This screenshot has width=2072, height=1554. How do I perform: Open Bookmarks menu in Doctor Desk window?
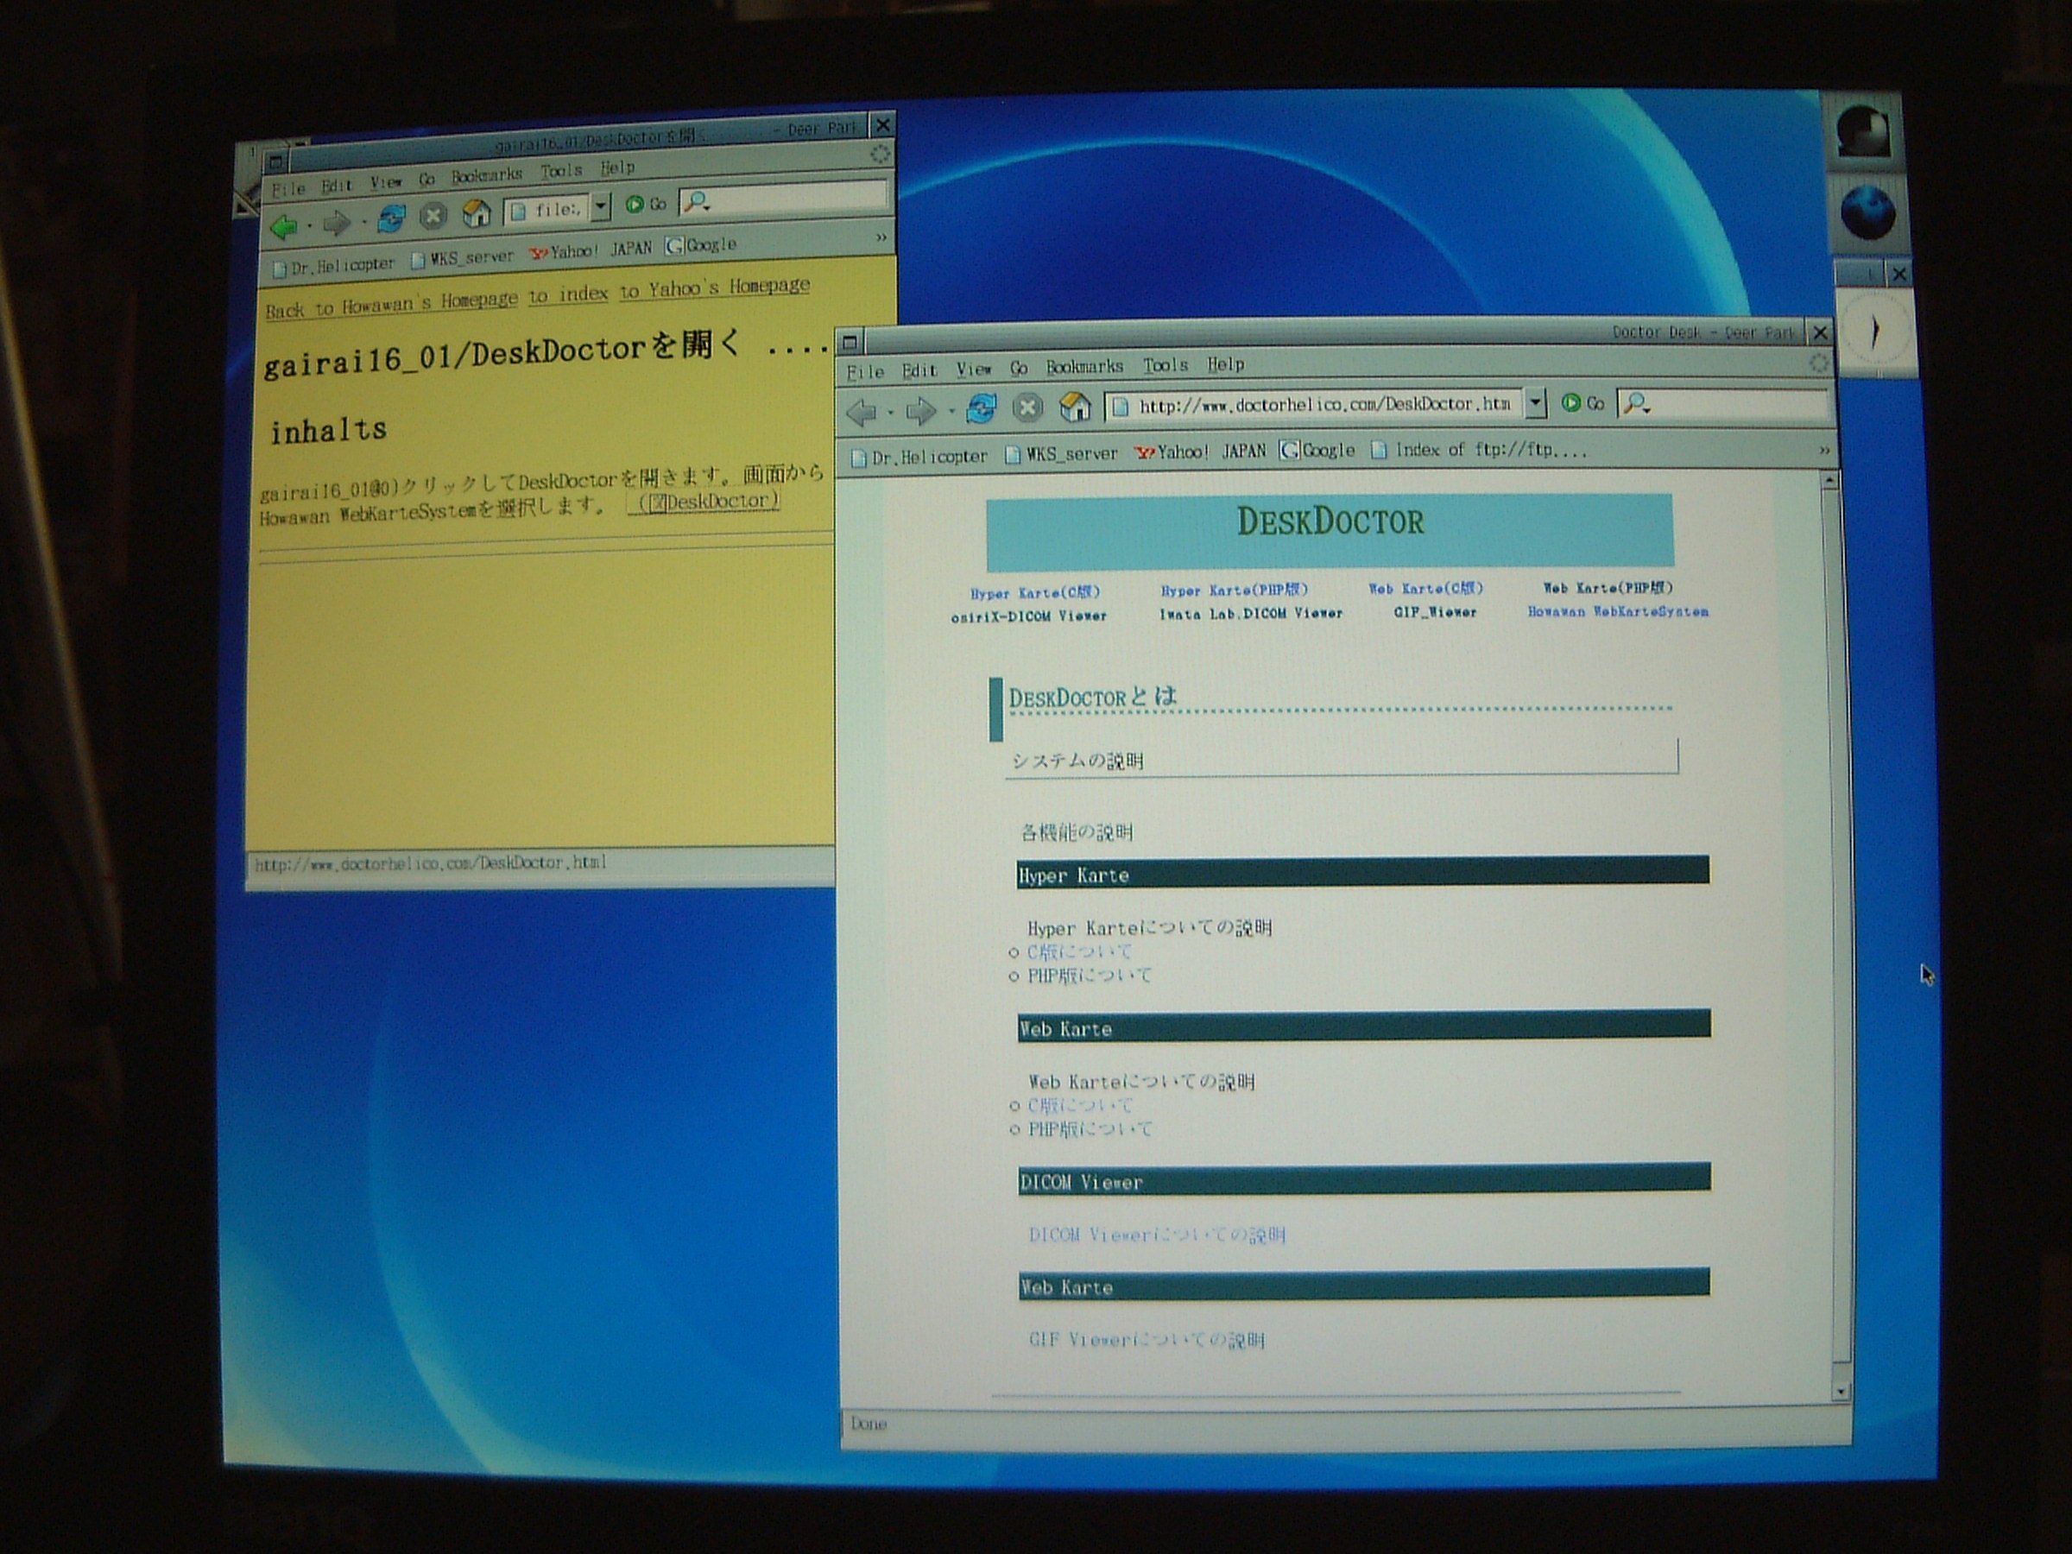point(1083,367)
